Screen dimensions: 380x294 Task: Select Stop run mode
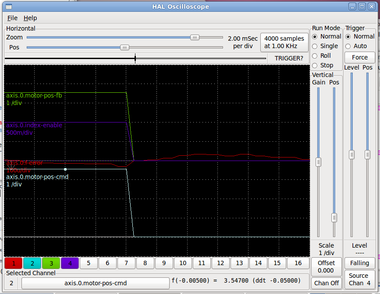tap(323, 65)
